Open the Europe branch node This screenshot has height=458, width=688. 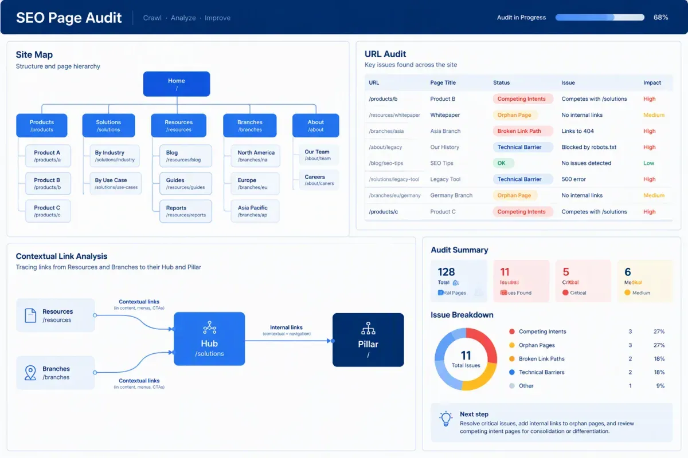click(x=255, y=183)
